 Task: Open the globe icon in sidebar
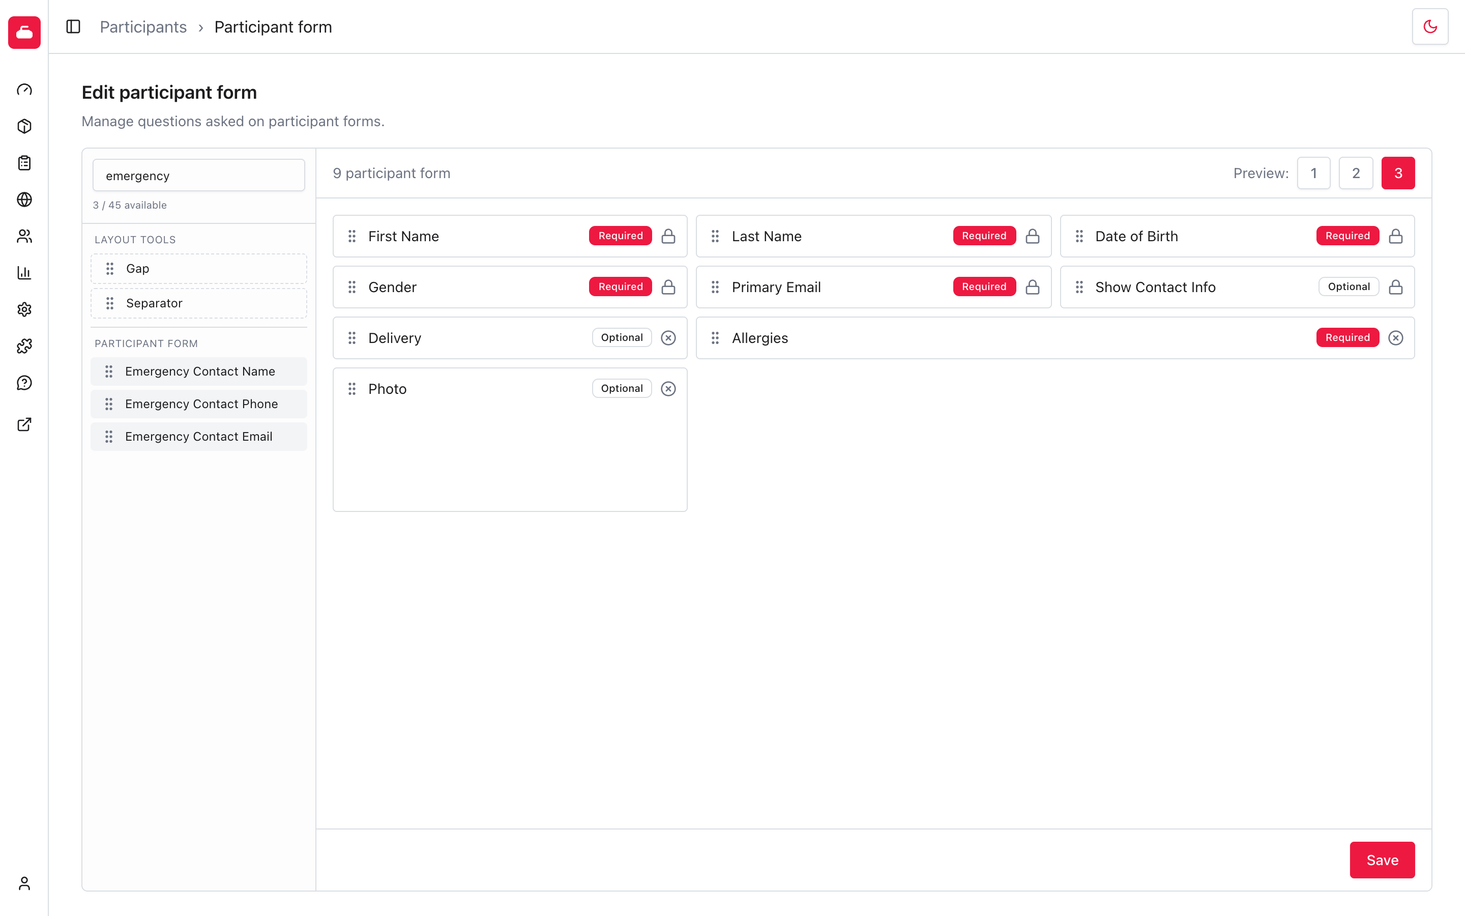click(x=24, y=199)
